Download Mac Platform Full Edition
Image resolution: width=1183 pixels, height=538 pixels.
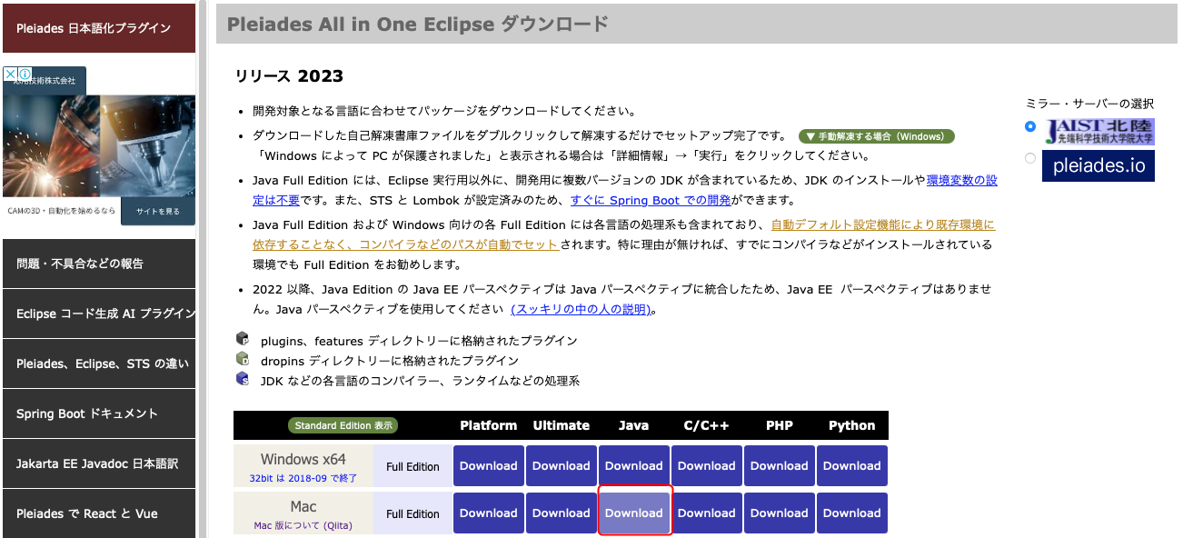tap(489, 513)
